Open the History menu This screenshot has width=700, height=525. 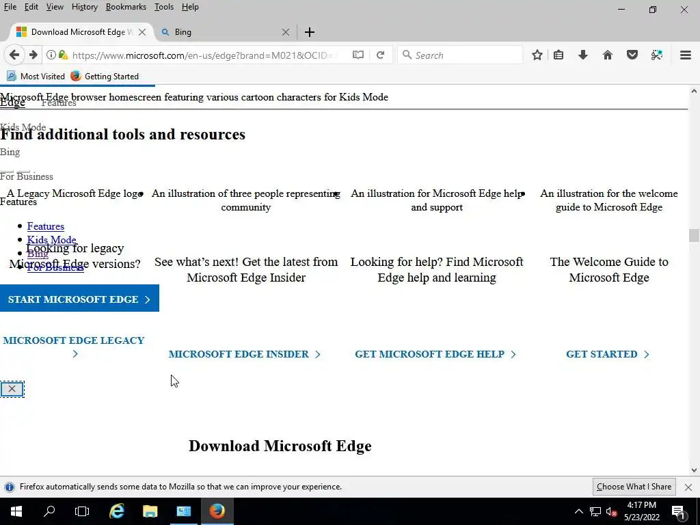pos(84,7)
